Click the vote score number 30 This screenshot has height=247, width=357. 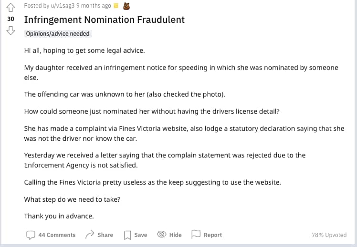click(x=11, y=19)
